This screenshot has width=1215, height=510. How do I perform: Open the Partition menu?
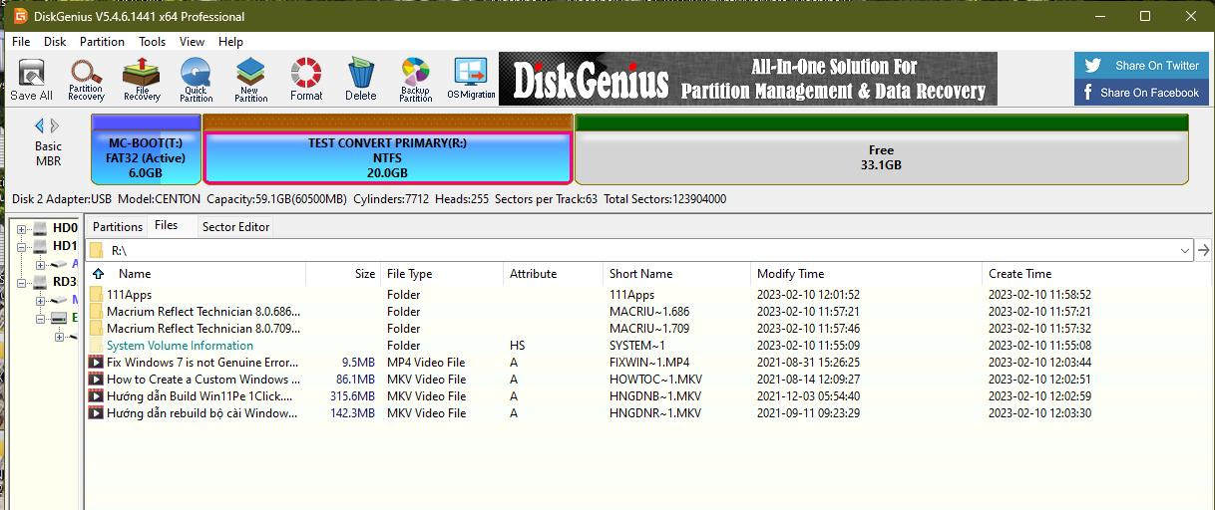pos(102,42)
